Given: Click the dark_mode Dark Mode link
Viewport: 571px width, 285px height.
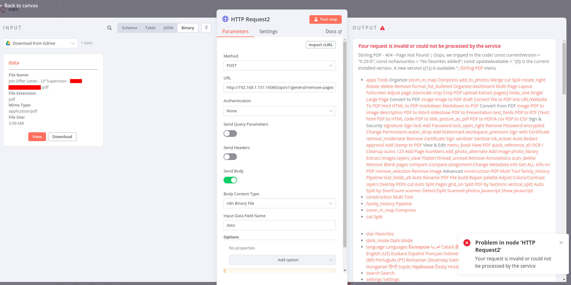Looking at the screenshot, I should (389, 241).
